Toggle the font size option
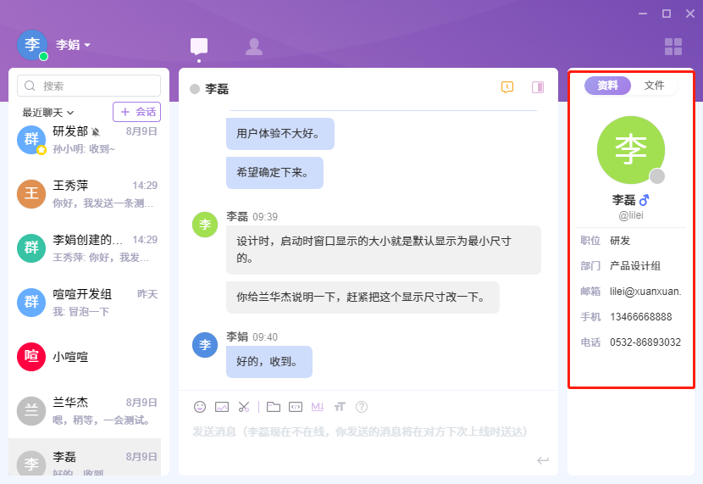 (340, 407)
